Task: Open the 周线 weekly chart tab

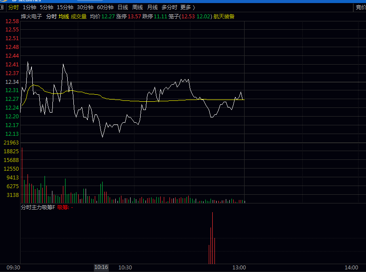Action: 138,7
